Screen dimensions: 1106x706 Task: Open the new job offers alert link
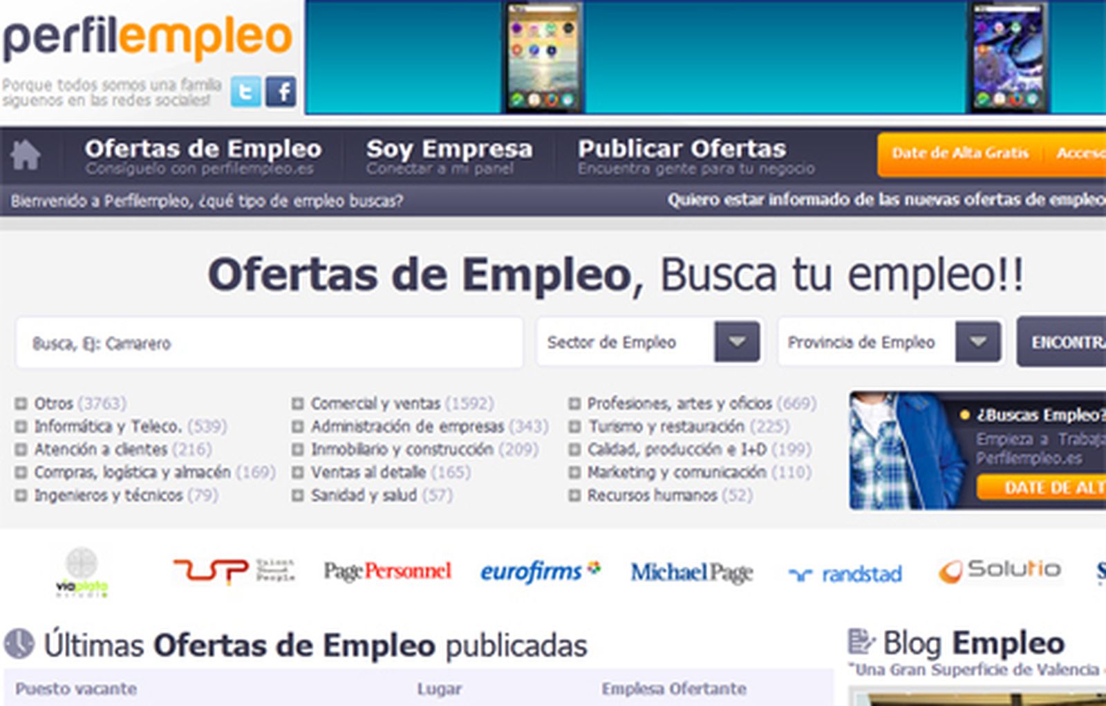(886, 201)
